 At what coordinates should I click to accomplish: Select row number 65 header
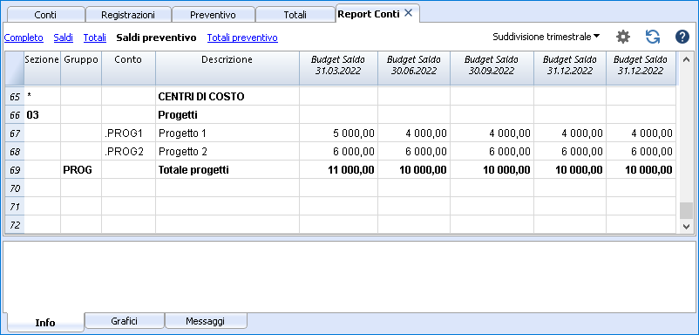(15, 97)
